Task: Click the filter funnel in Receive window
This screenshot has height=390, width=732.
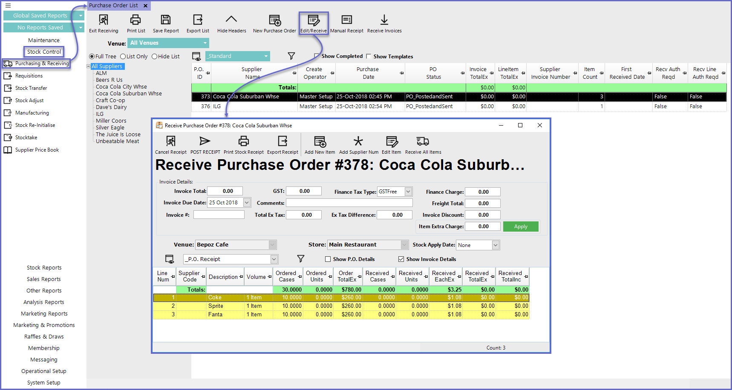Action: (x=301, y=259)
